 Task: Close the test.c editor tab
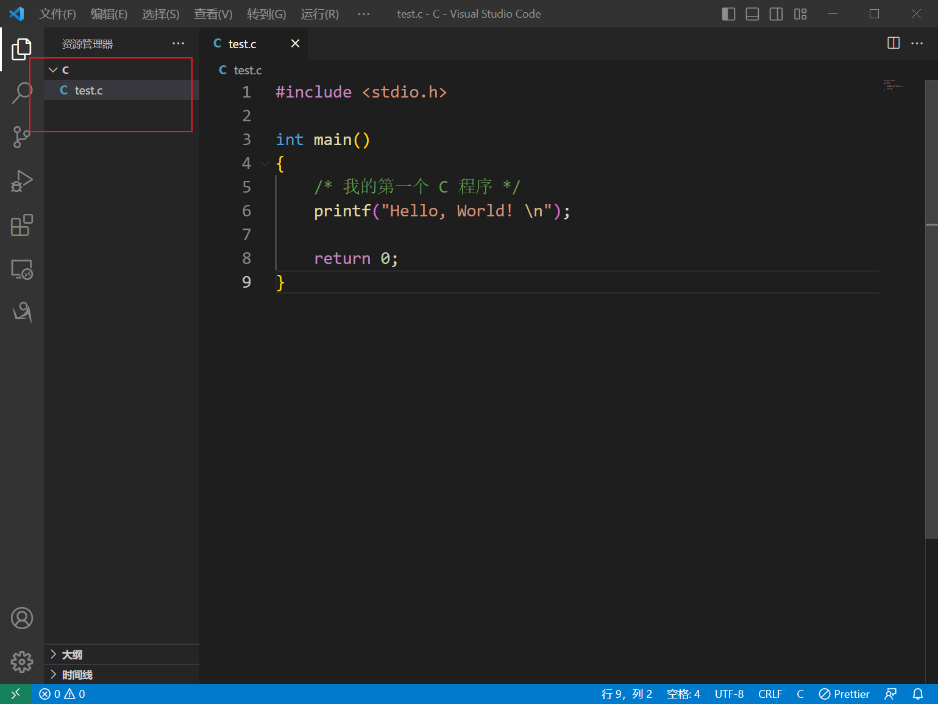tap(295, 43)
